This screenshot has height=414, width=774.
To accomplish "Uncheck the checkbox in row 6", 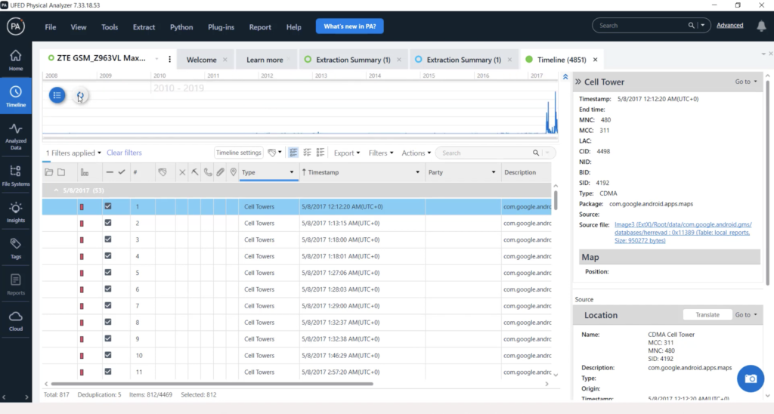I will [107, 289].
